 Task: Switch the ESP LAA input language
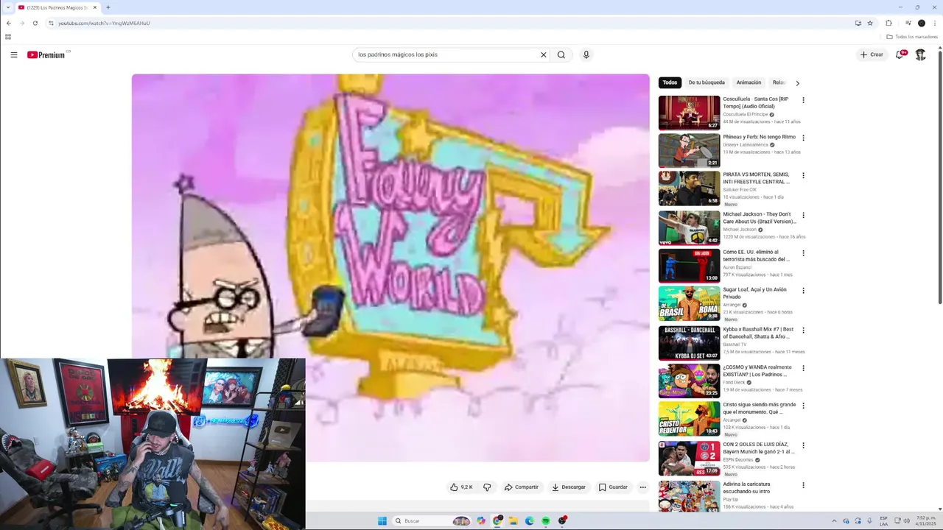pos(884,520)
